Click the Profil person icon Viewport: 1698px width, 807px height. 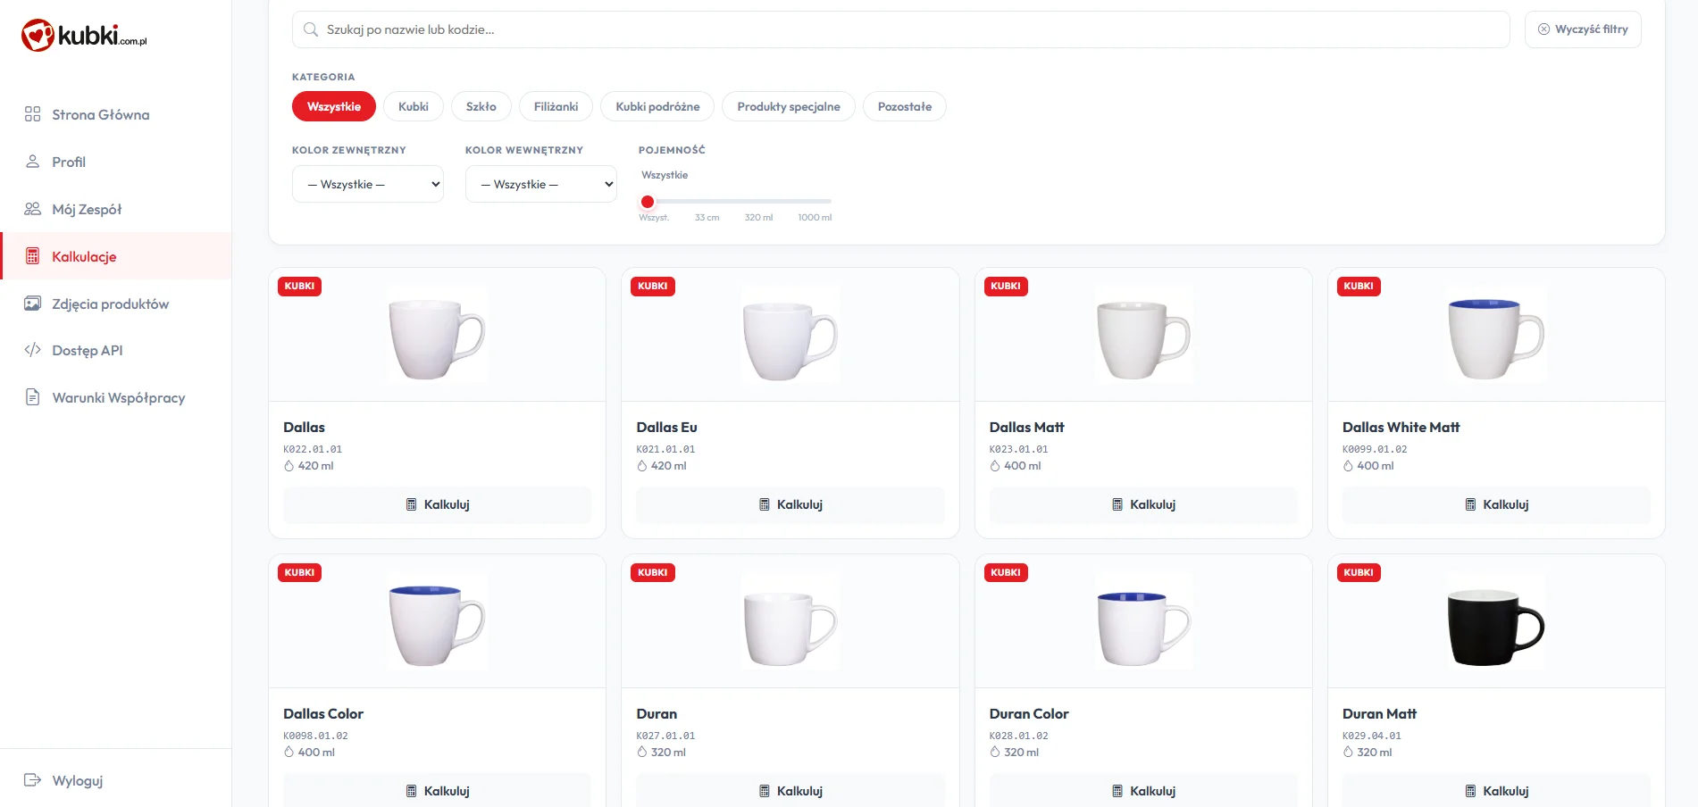tap(33, 162)
